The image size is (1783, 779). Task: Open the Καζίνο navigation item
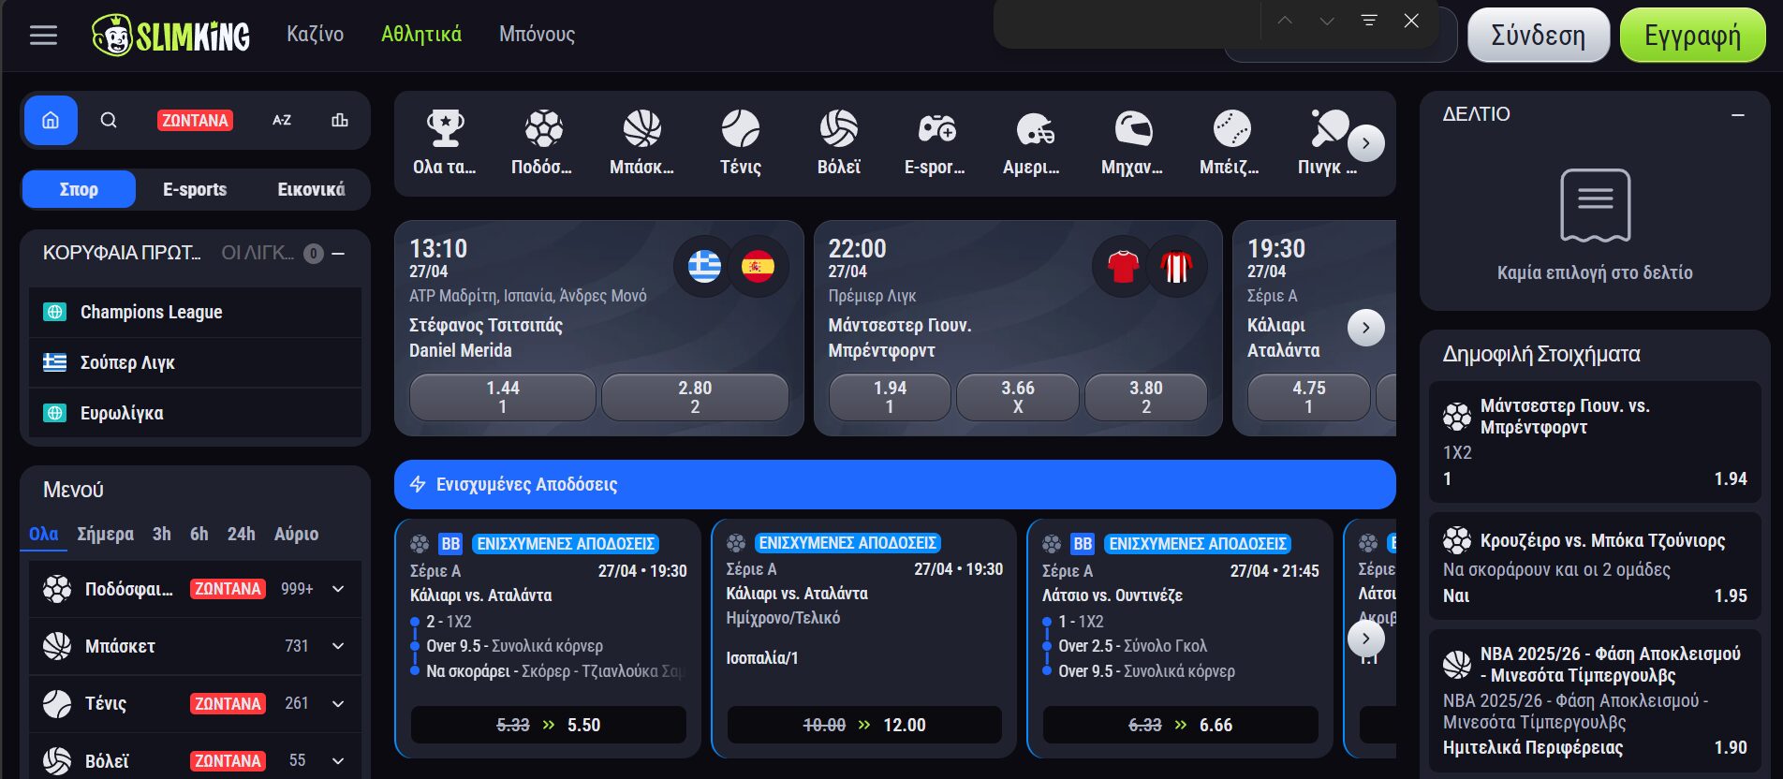click(x=316, y=35)
